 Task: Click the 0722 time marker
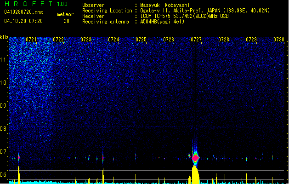(x=58, y=40)
